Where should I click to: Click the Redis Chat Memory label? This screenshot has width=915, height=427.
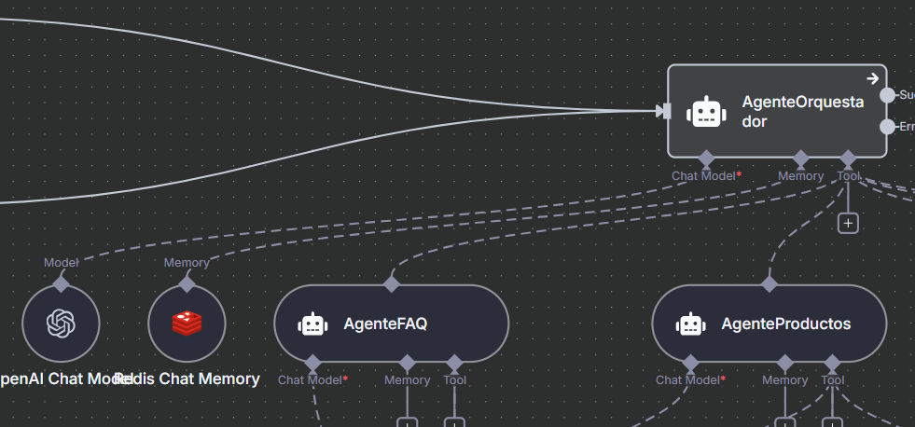(188, 379)
